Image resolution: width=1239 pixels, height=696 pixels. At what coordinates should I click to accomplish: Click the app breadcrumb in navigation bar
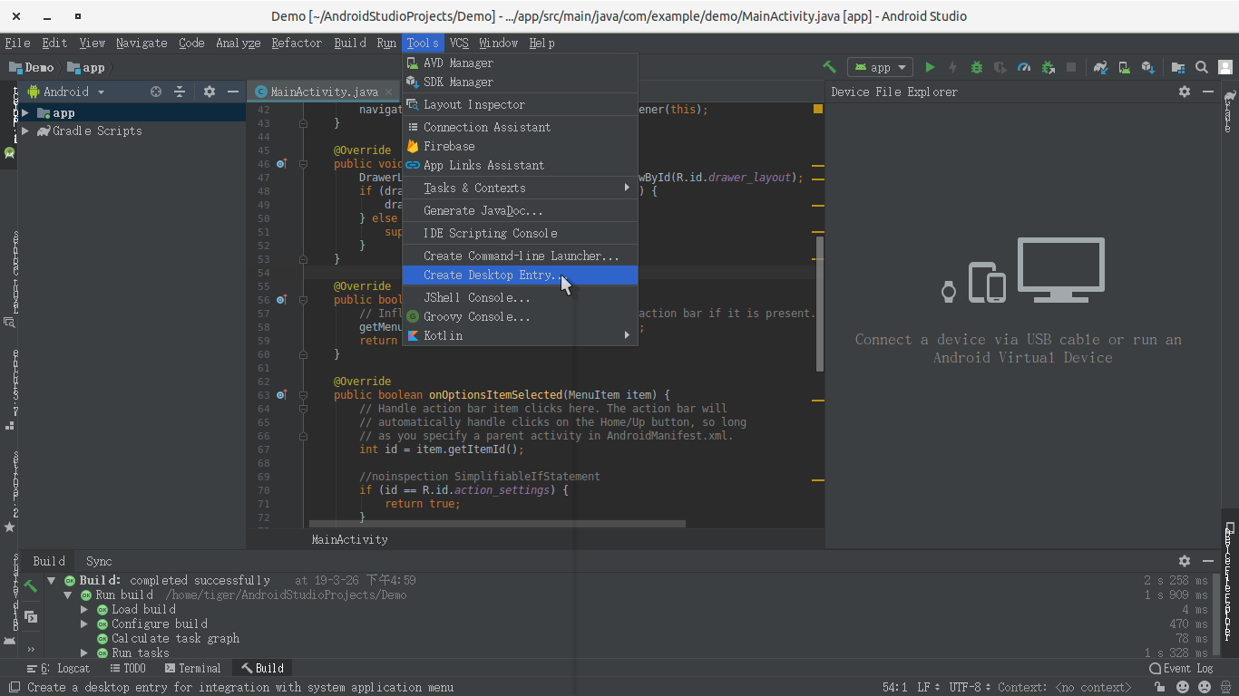pos(87,67)
